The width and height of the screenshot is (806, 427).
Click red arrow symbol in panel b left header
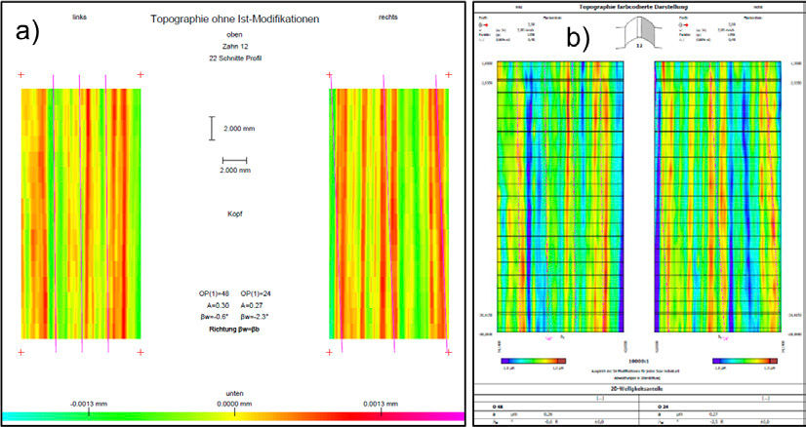488,24
